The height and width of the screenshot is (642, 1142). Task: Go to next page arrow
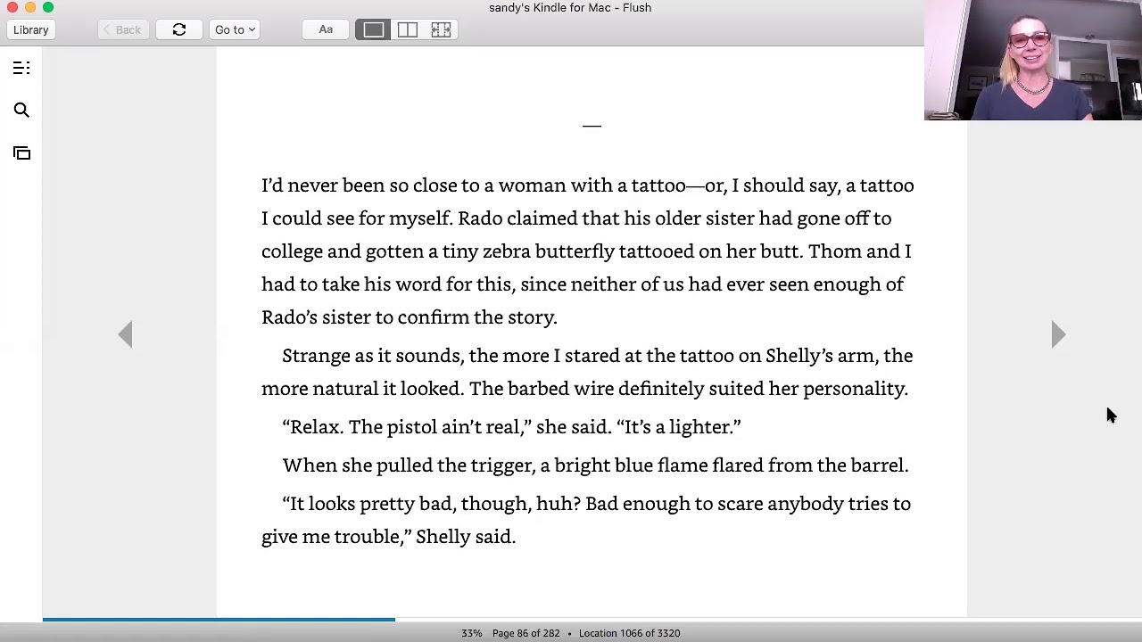pos(1058,334)
